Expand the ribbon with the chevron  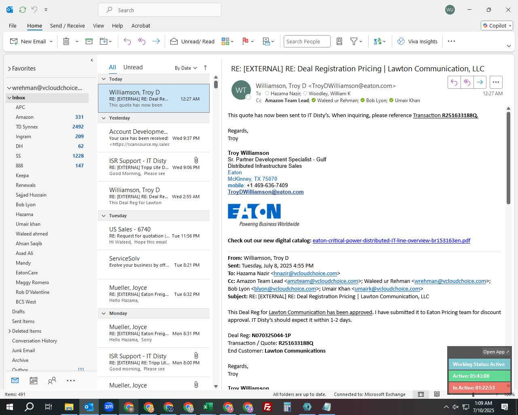pyautogui.click(x=509, y=46)
